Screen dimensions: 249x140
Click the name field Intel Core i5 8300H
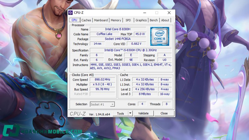[x=118, y=29]
